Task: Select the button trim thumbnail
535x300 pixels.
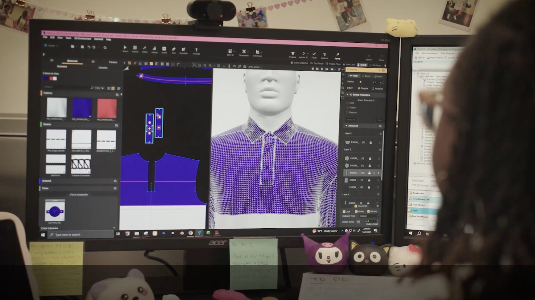Action: [x=55, y=210]
